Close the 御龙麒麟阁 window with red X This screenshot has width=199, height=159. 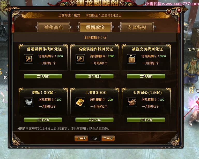(179, 10)
